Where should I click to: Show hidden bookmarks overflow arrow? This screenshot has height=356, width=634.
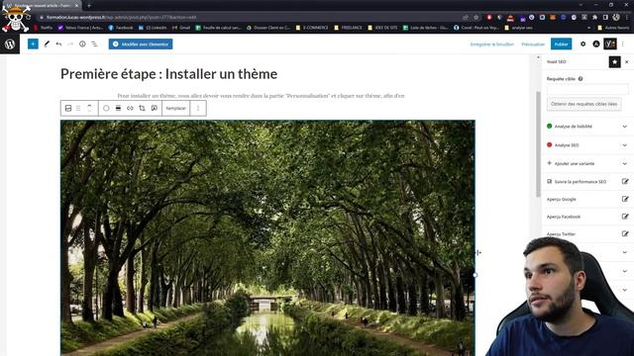588,28
